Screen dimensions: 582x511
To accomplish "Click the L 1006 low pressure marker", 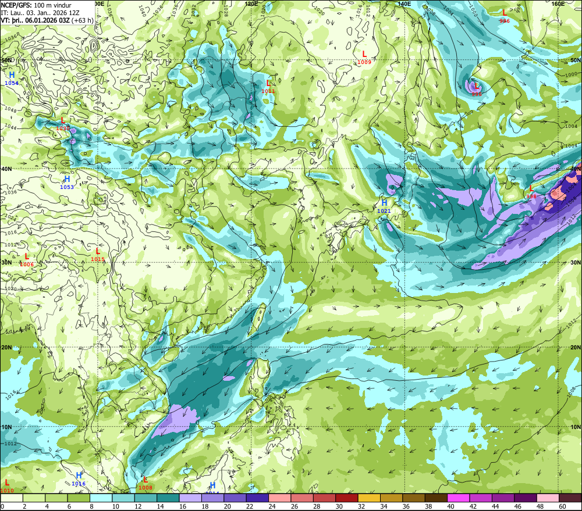I will pyautogui.click(x=27, y=260).
